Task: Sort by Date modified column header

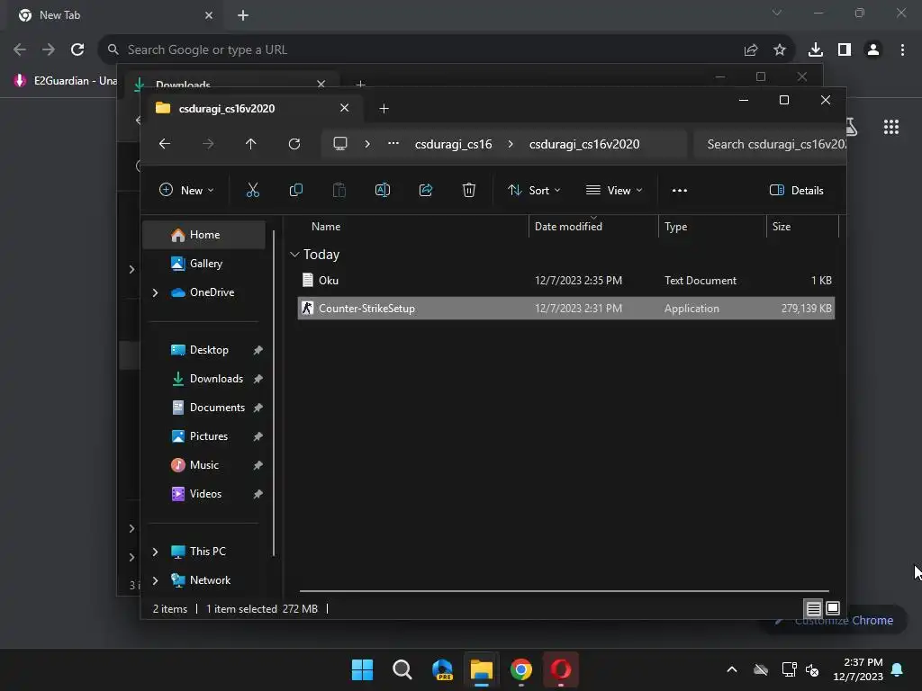Action: [x=568, y=227]
